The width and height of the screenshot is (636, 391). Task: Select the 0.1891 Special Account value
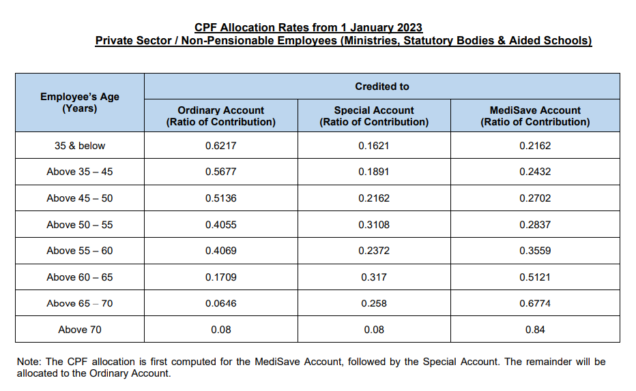click(374, 172)
